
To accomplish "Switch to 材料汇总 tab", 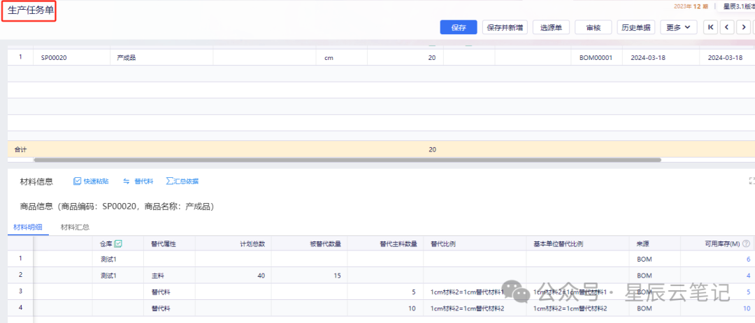I will click(75, 227).
